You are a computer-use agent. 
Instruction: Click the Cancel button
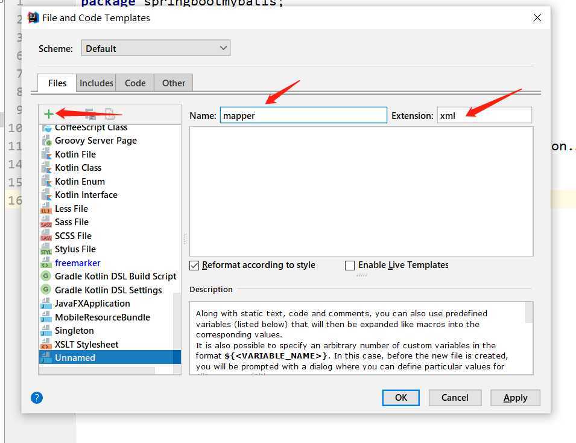point(455,398)
